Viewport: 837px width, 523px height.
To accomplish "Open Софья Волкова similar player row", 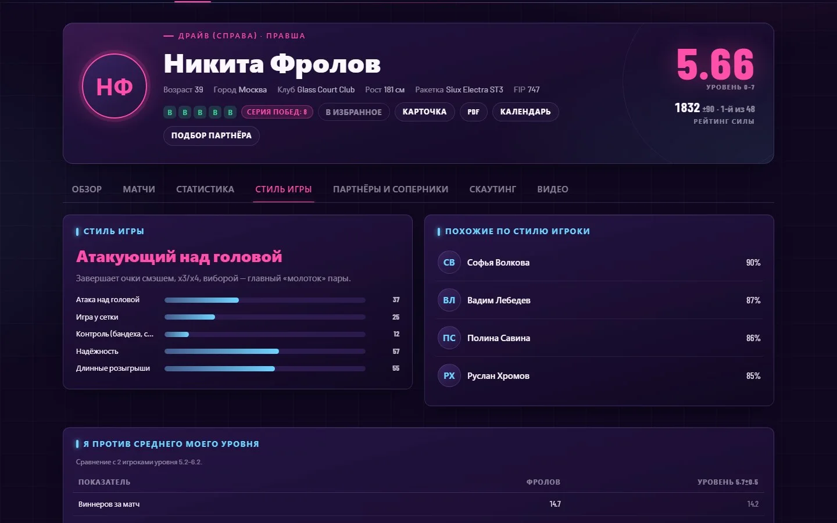I will point(599,263).
